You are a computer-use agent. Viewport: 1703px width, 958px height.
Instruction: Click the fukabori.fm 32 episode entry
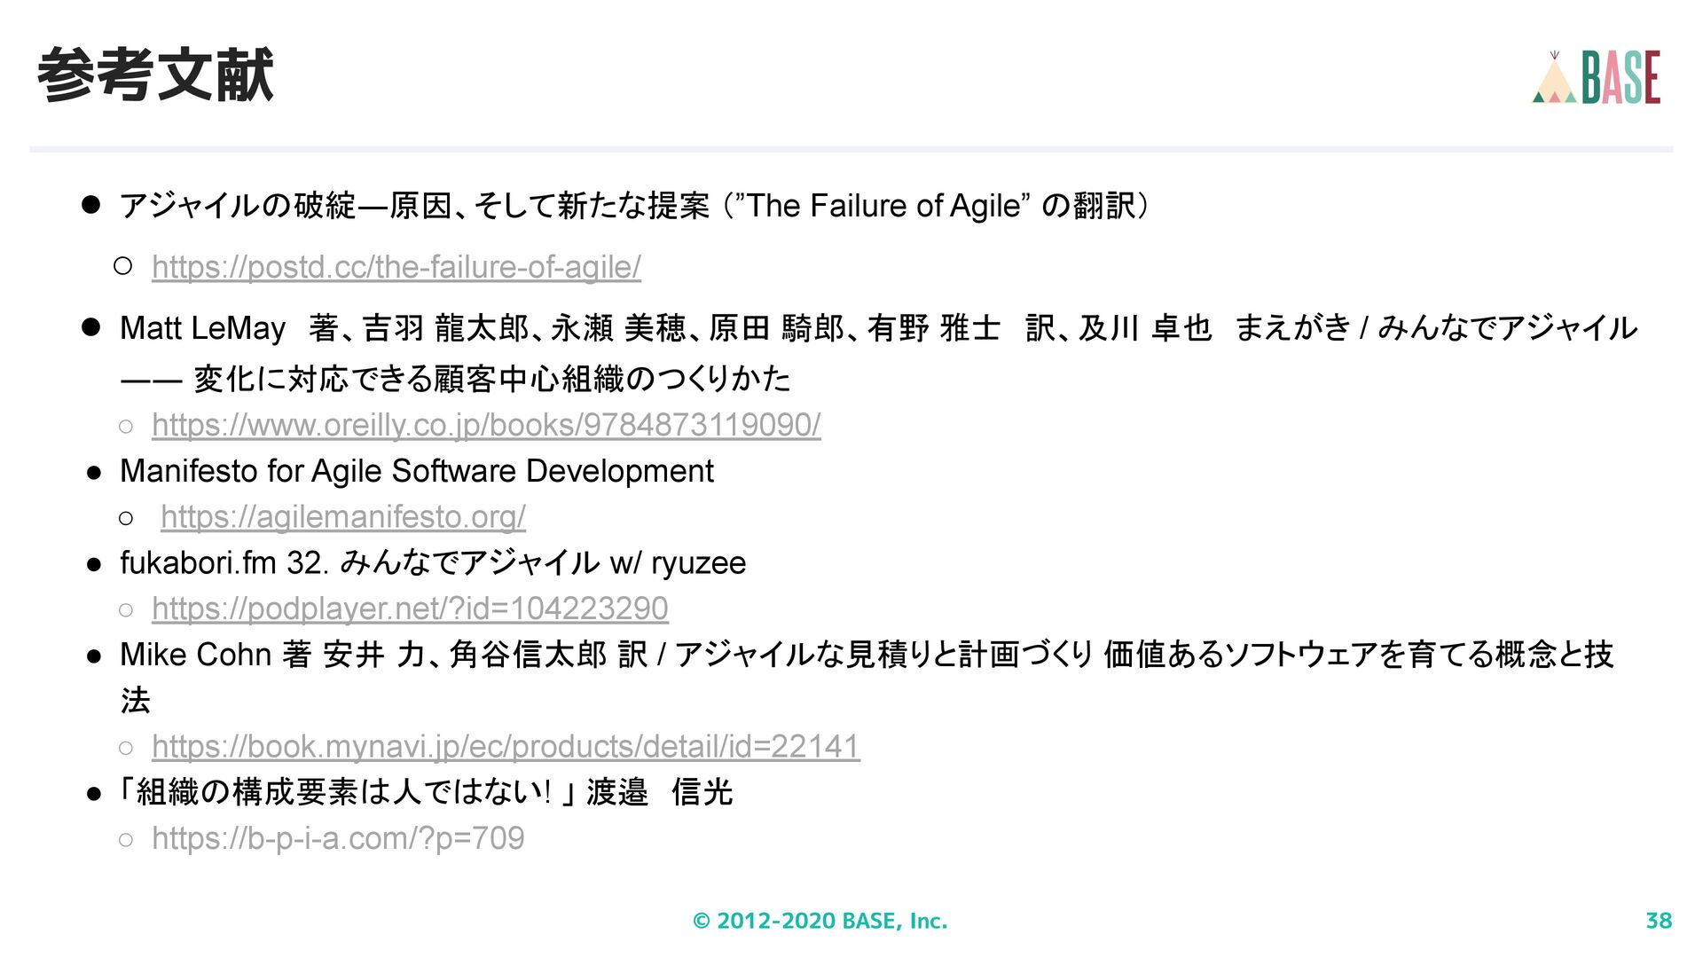(x=433, y=562)
